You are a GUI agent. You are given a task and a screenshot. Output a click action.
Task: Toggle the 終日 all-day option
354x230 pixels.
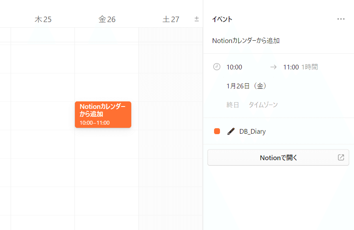233,105
